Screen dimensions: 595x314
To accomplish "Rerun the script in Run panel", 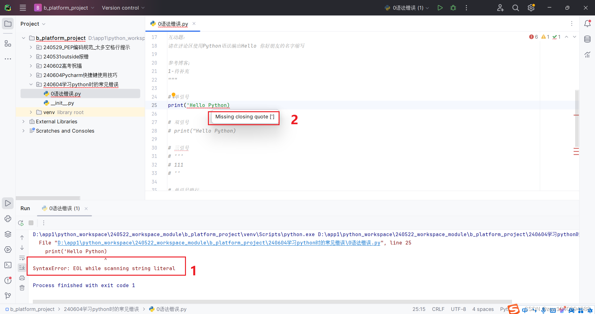I will tap(21, 223).
